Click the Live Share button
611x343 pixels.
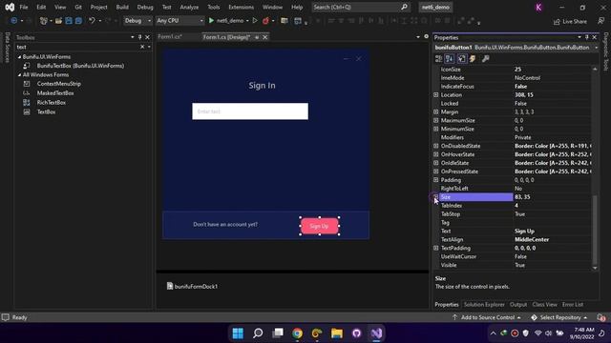[x=570, y=21]
